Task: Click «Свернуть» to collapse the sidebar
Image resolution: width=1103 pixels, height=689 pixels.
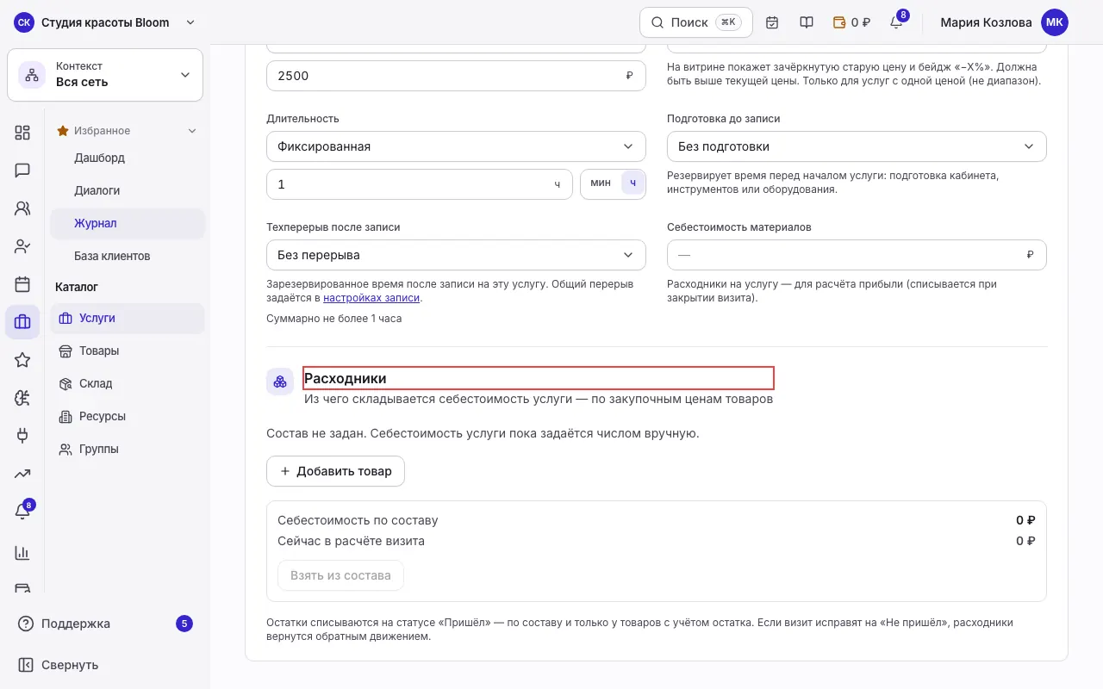Action: [105, 665]
